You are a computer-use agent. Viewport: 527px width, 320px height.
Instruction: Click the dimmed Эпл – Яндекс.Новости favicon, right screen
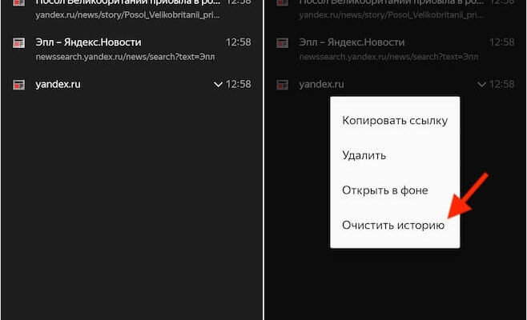point(282,42)
